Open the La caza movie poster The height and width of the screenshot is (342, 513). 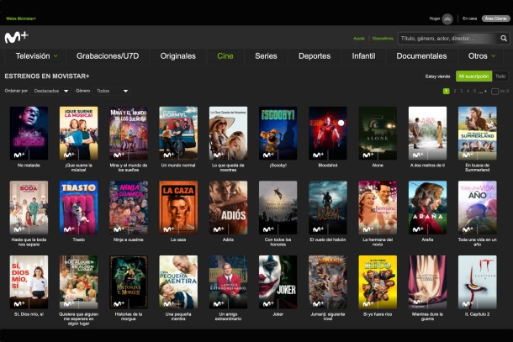pos(178,208)
